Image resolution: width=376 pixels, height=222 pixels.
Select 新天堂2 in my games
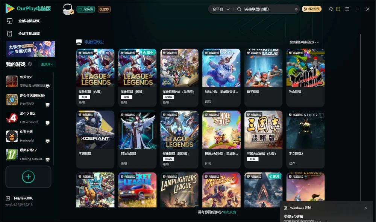(28, 81)
